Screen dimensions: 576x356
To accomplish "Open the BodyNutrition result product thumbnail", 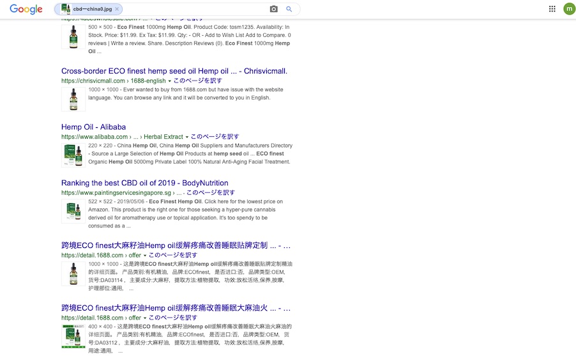I will coord(73,211).
